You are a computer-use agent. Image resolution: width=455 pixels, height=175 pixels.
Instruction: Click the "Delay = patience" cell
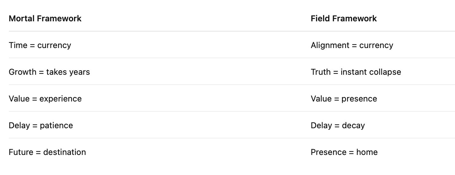point(41,126)
